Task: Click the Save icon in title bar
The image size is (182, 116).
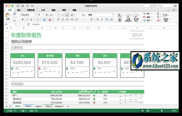Action: pos(18,6)
